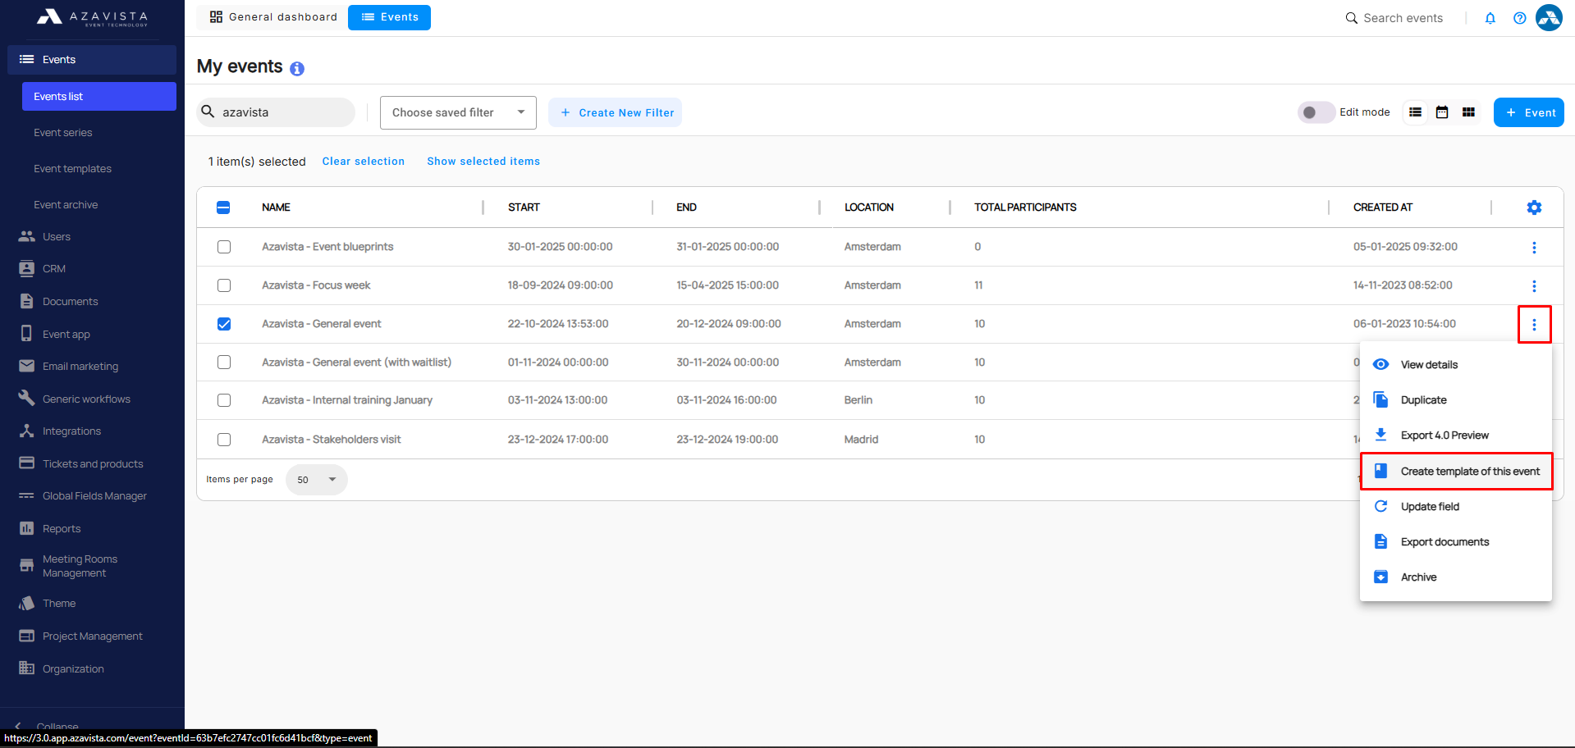Image resolution: width=1575 pixels, height=748 pixels.
Task: Check the General event (with waitlist) checkbox
Action: coord(224,362)
